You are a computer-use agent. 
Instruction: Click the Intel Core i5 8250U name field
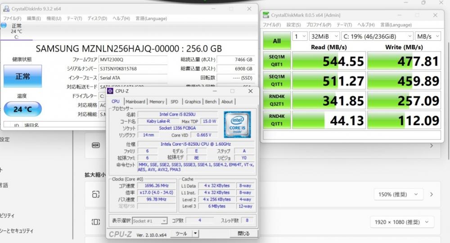click(177, 114)
